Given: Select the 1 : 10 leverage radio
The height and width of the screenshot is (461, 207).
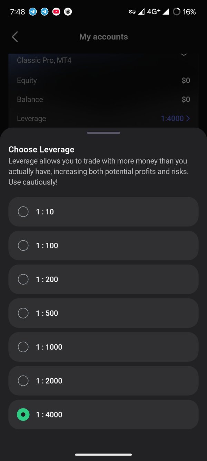Looking at the screenshot, I should point(23,212).
